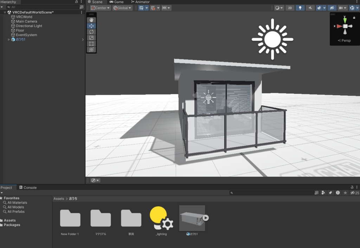
Task: Toggle hidden objects scene visibility
Action: tap(332, 8)
